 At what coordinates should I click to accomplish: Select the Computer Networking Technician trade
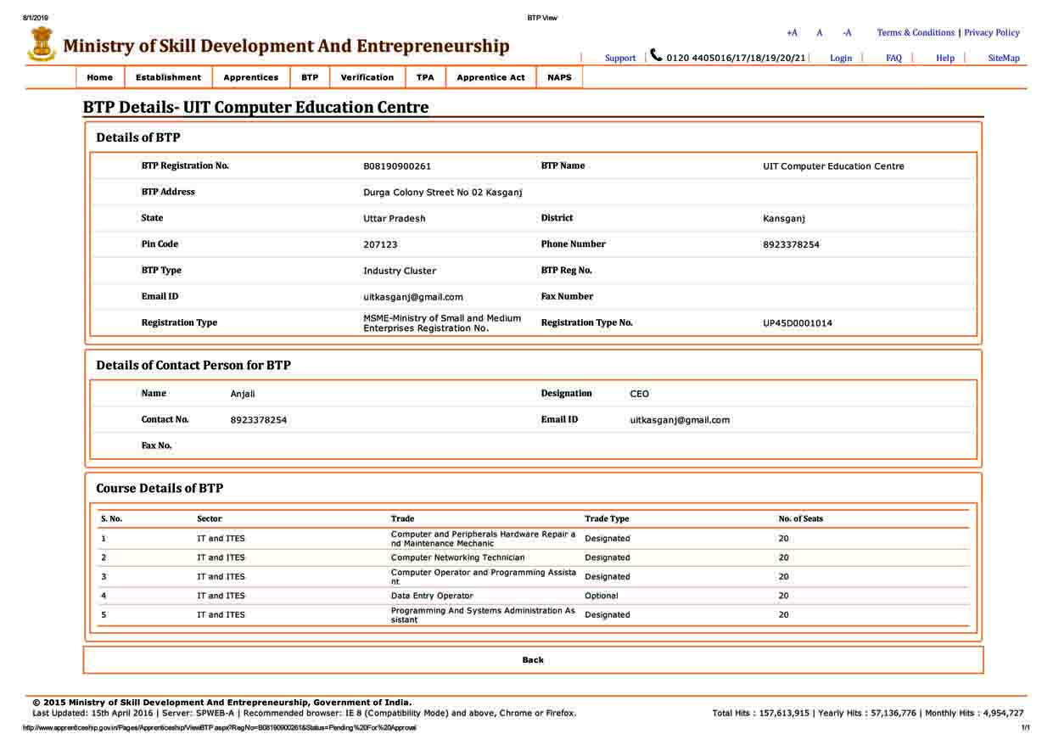coord(458,557)
